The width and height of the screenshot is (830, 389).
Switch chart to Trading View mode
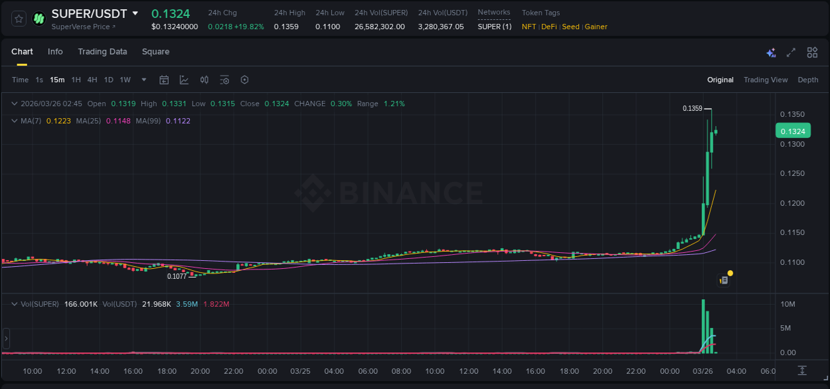pos(765,79)
